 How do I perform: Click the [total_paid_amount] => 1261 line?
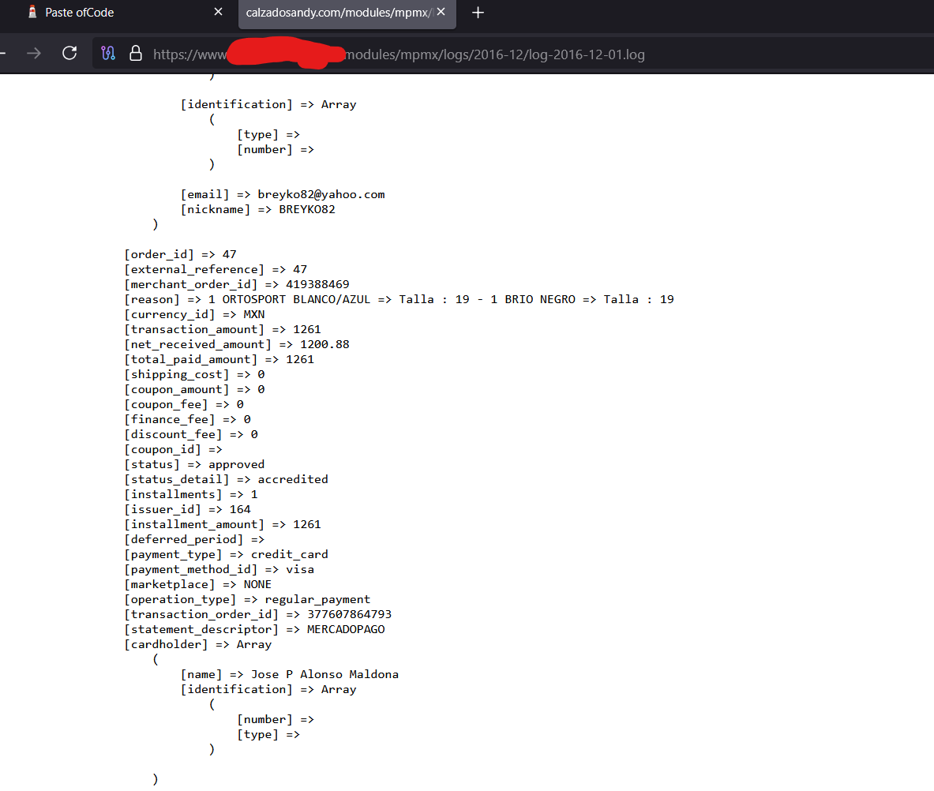coord(219,359)
